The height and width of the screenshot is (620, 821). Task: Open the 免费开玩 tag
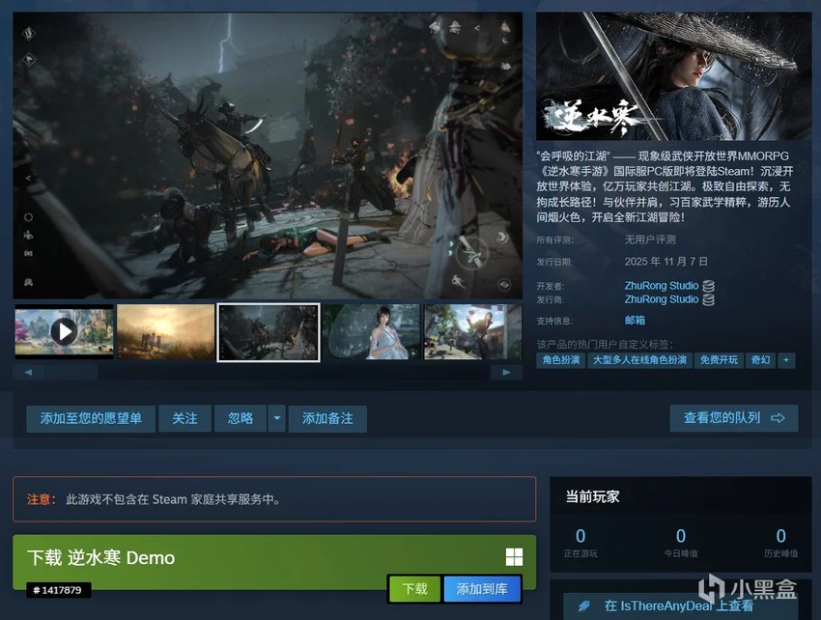click(x=719, y=360)
